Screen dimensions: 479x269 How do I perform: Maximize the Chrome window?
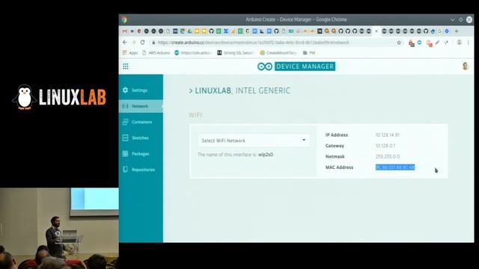461,20
